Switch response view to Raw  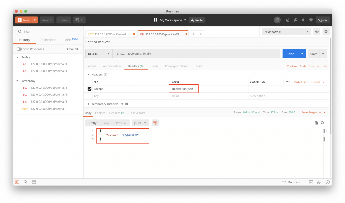coord(106,123)
